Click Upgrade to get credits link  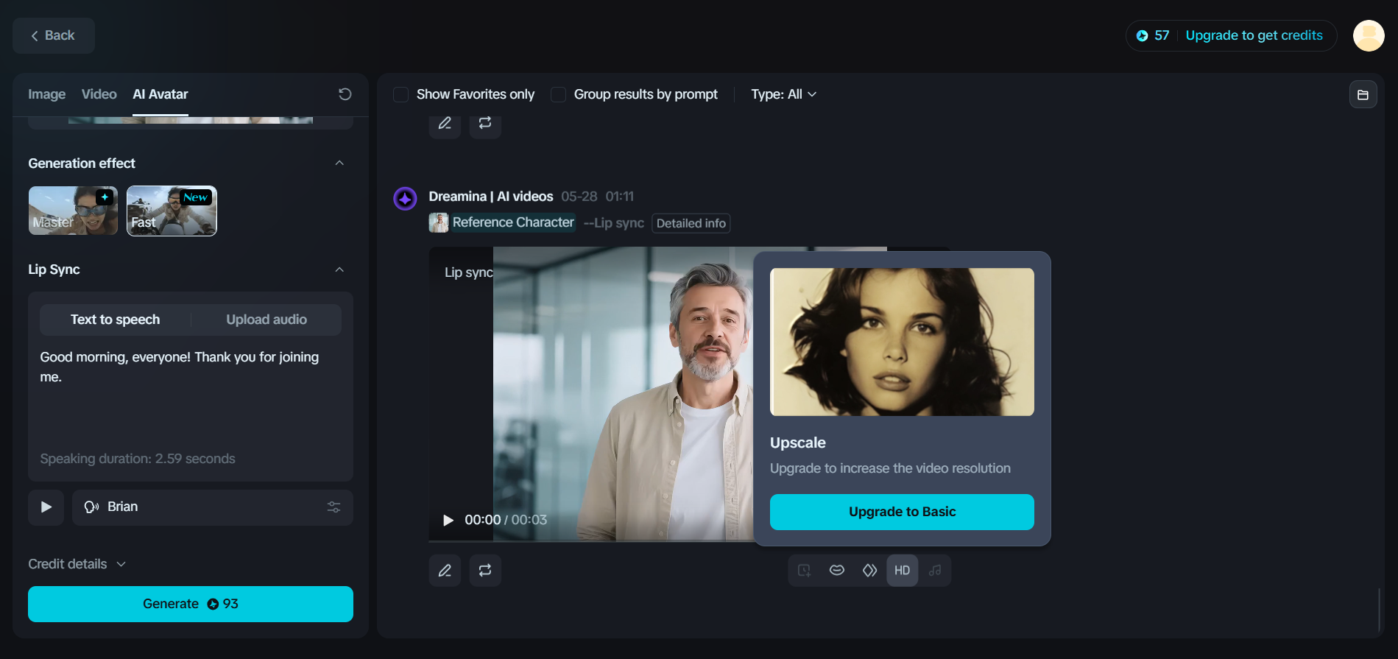tap(1254, 35)
